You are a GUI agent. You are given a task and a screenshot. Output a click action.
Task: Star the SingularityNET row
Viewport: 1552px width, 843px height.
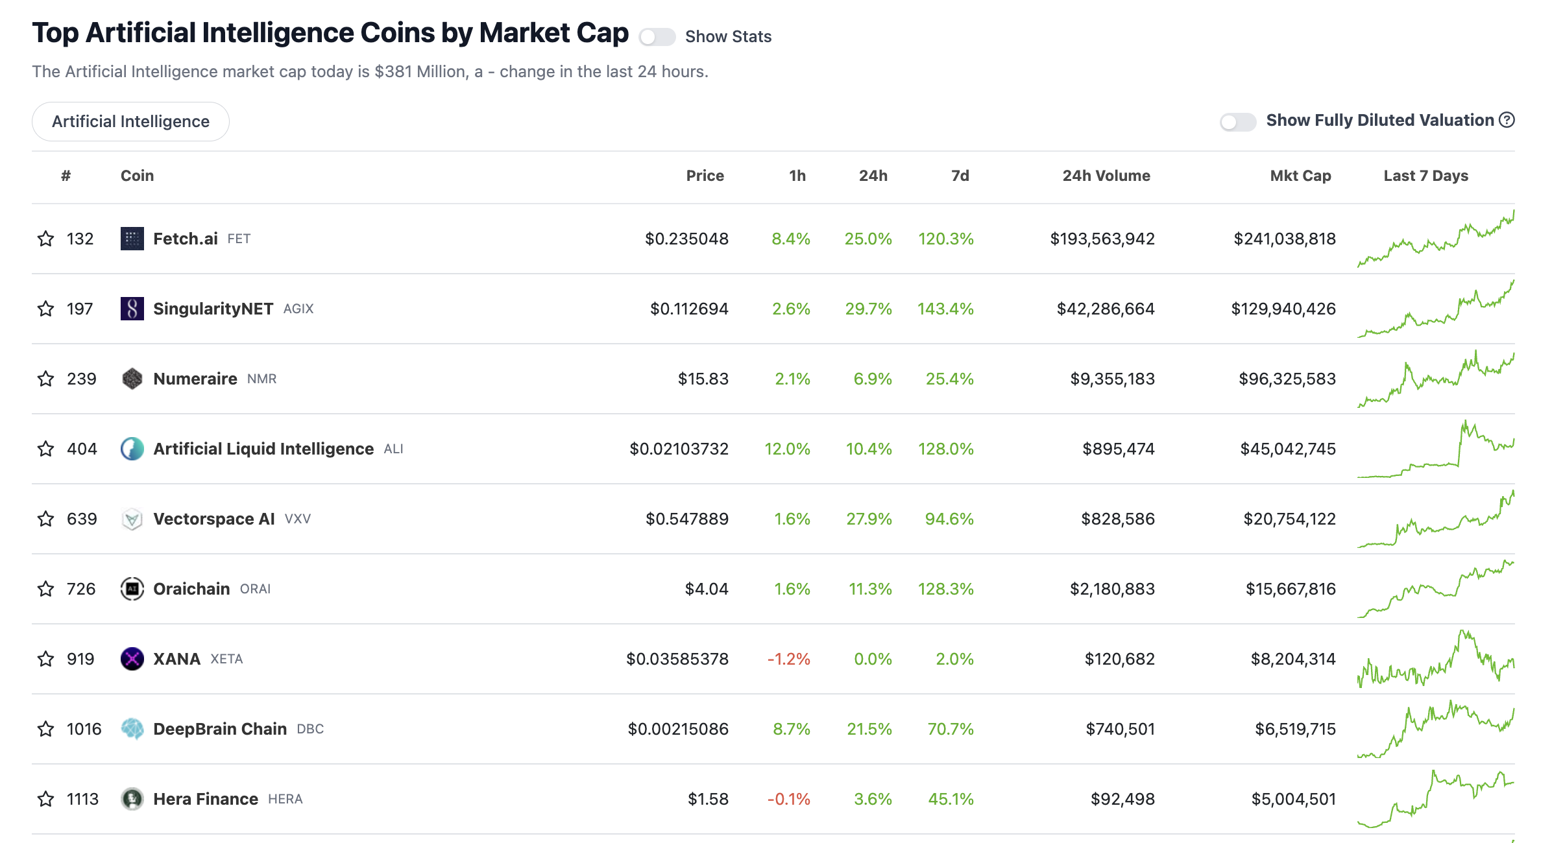tap(45, 309)
